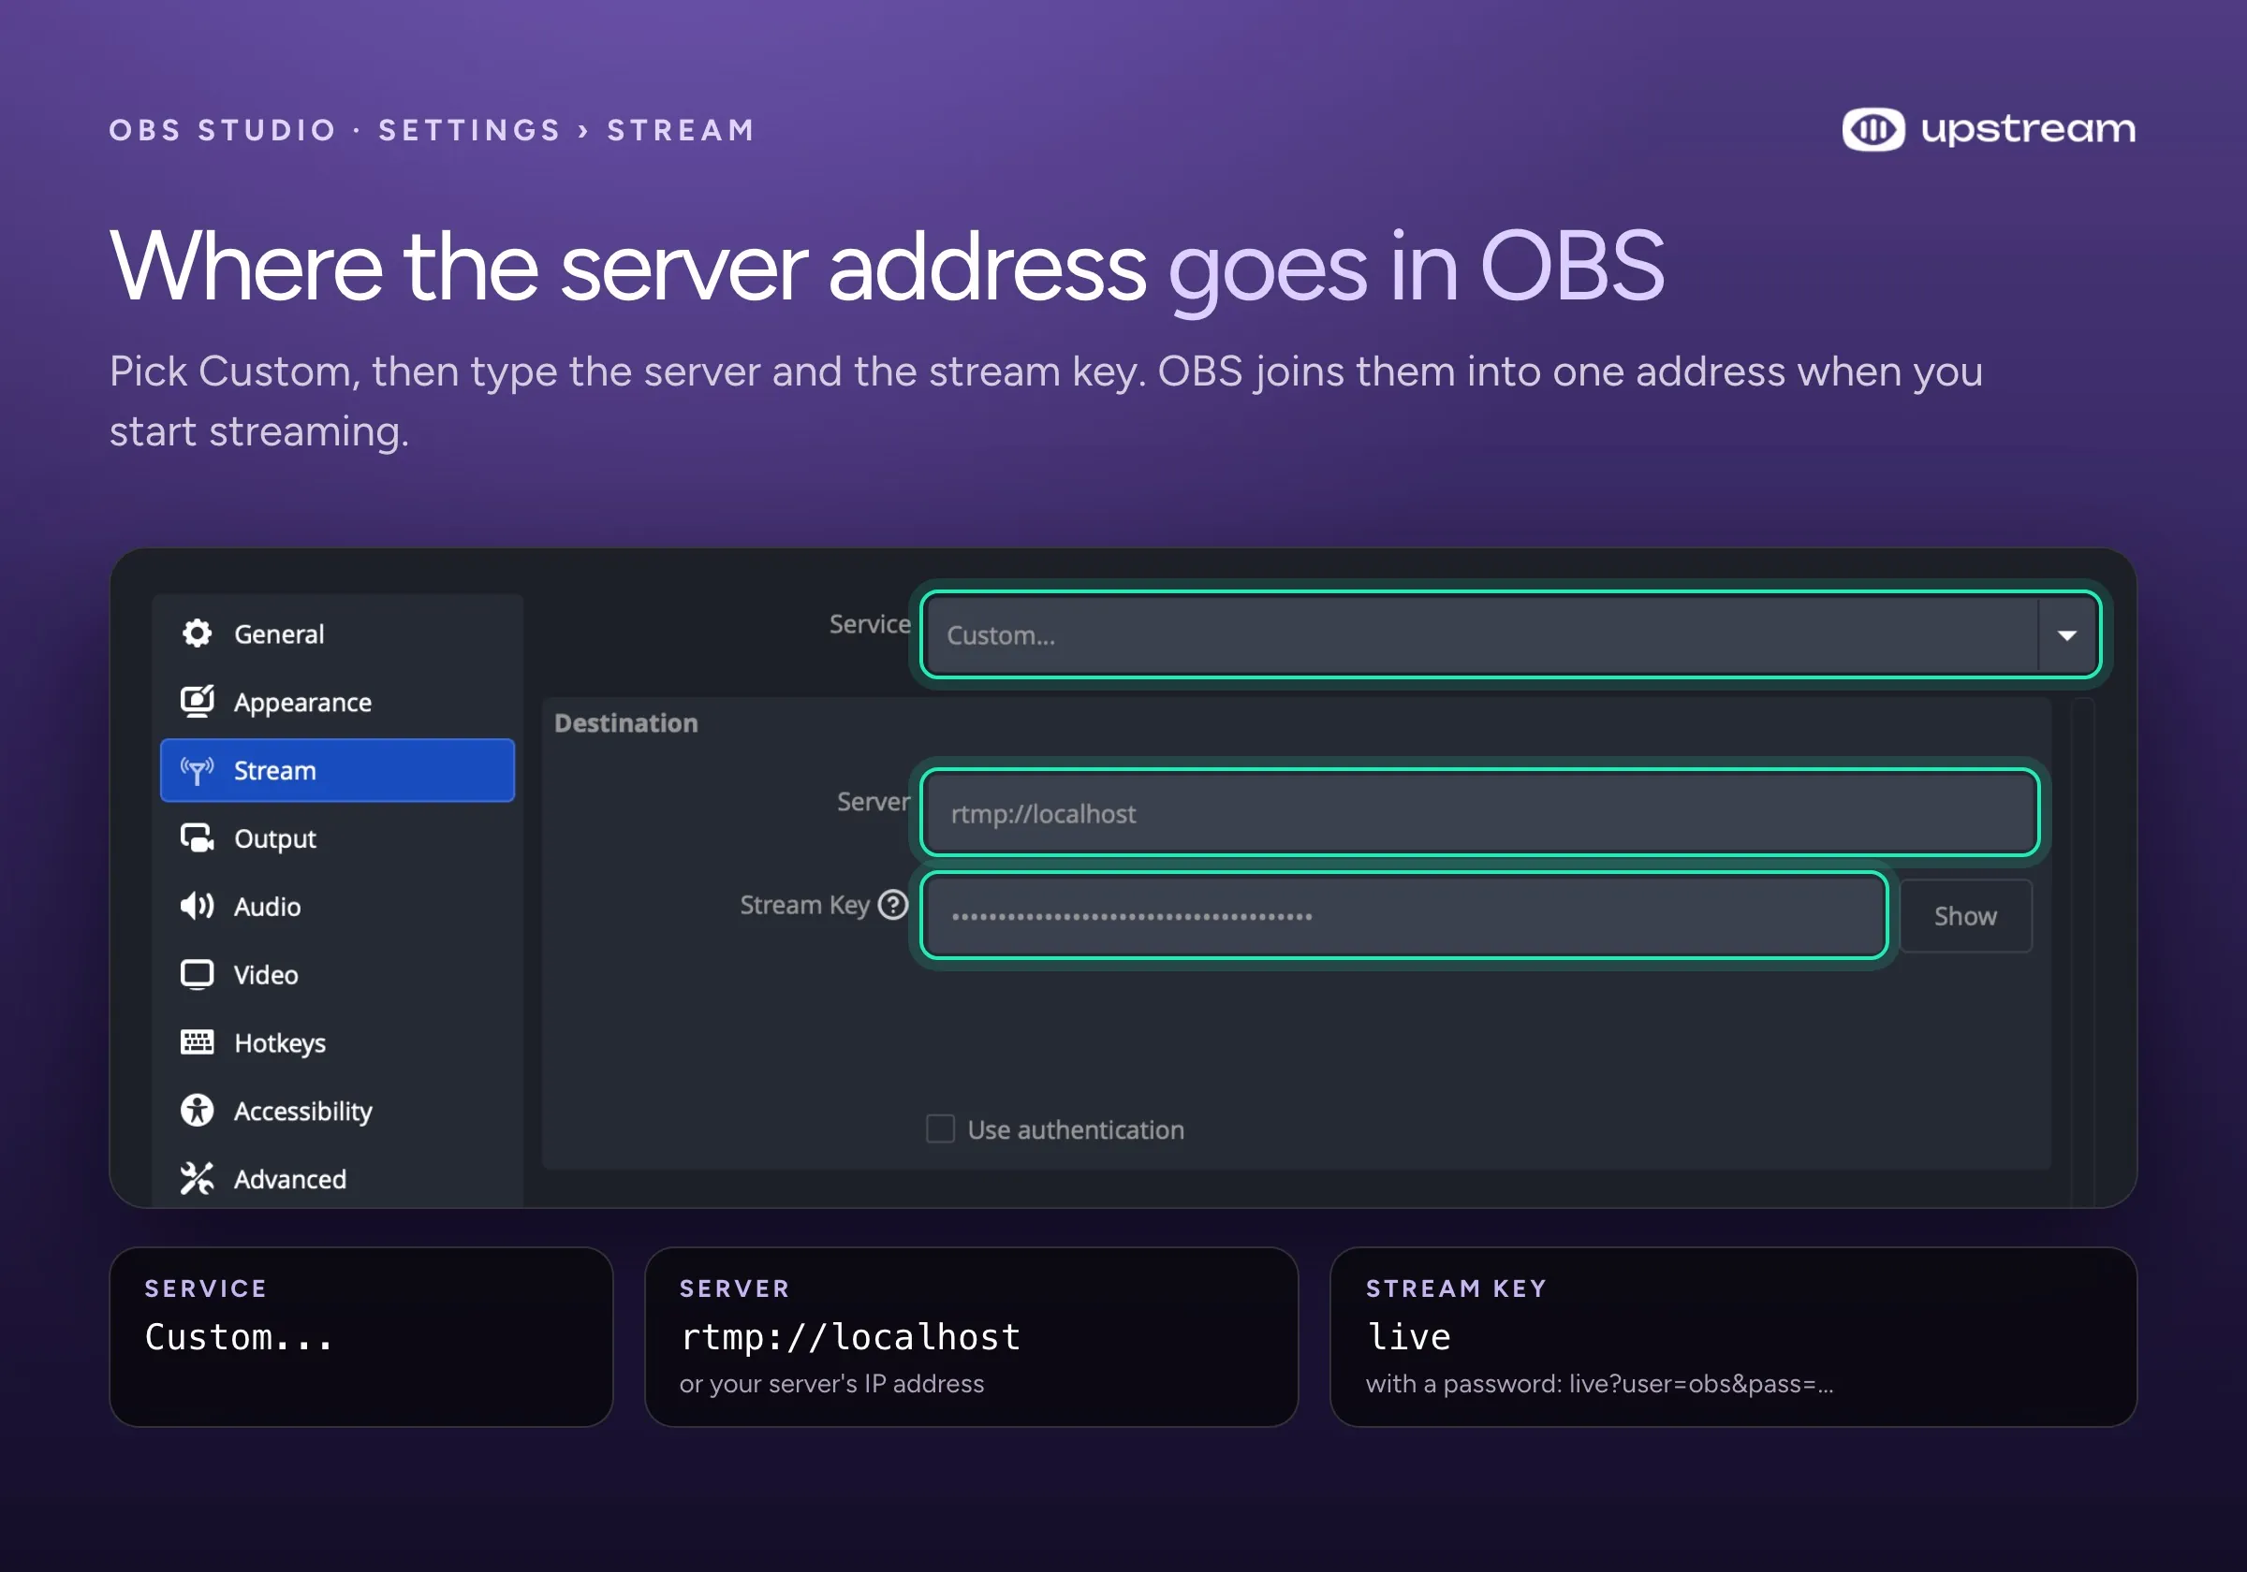2247x1572 pixels.
Task: Click the Stream Key help question icon
Action: click(892, 905)
